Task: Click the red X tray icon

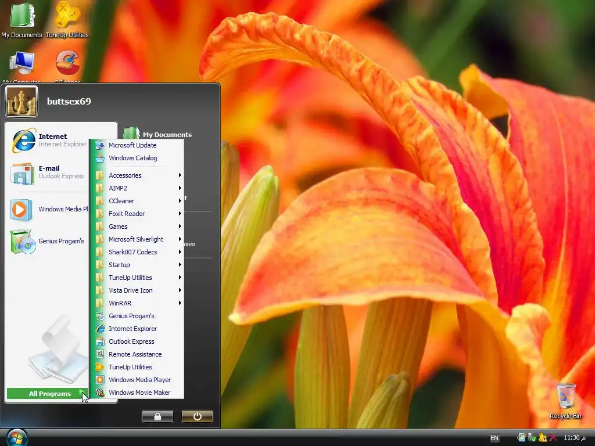Action: coord(553,438)
